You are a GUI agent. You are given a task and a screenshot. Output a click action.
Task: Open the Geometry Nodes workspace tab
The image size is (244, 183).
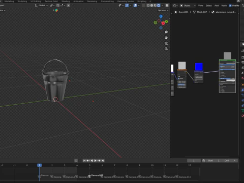point(126,1)
